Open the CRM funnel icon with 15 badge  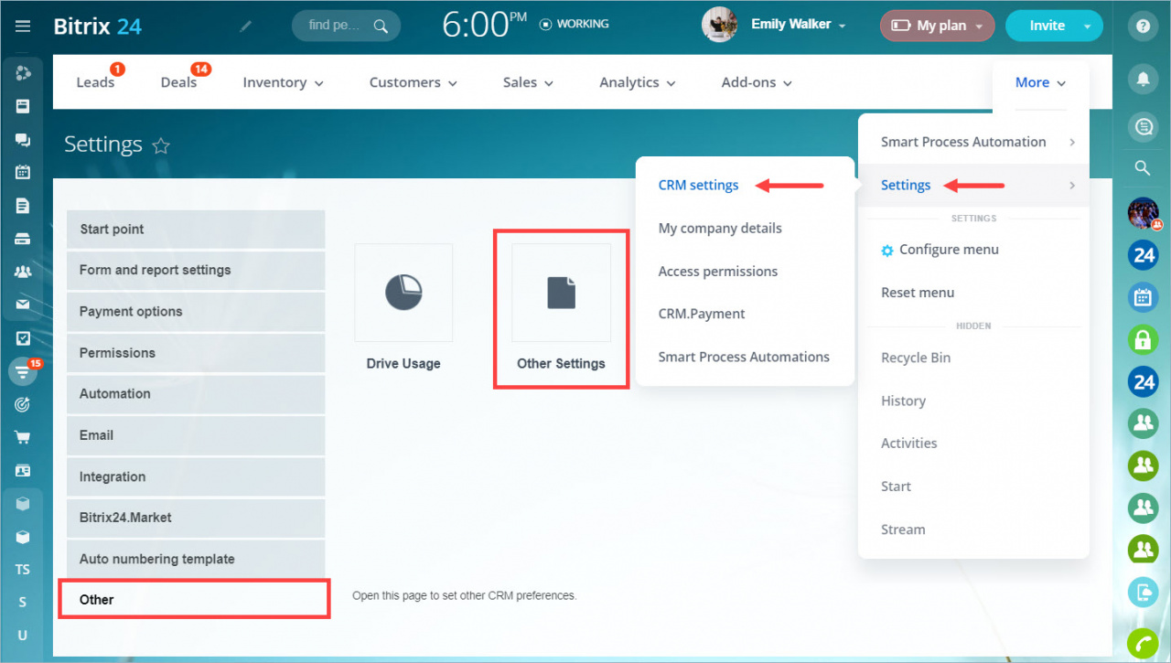[23, 371]
